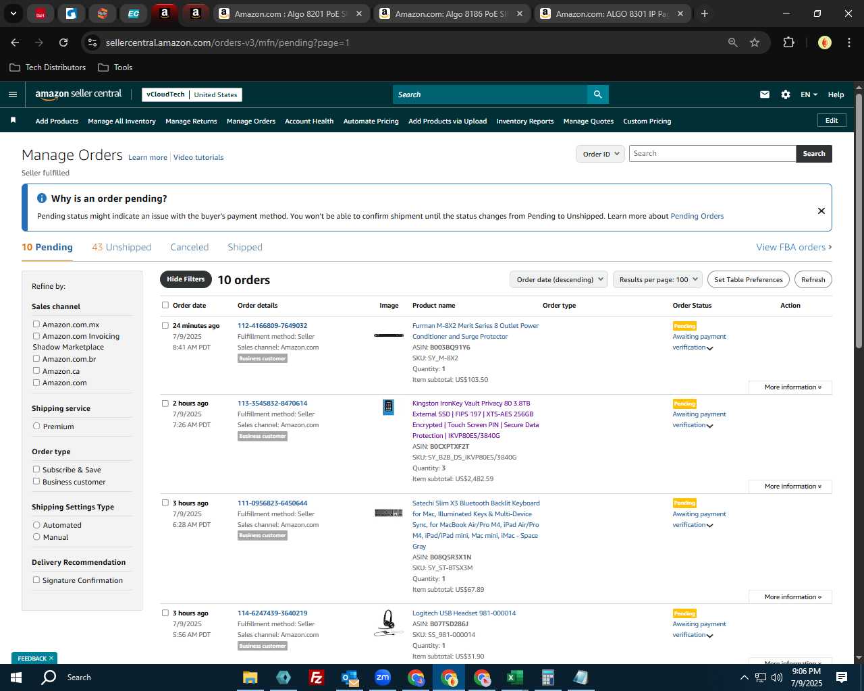Click the volume speaker tray icon
Image resolution: width=864 pixels, height=691 pixels.
pyautogui.click(x=777, y=678)
